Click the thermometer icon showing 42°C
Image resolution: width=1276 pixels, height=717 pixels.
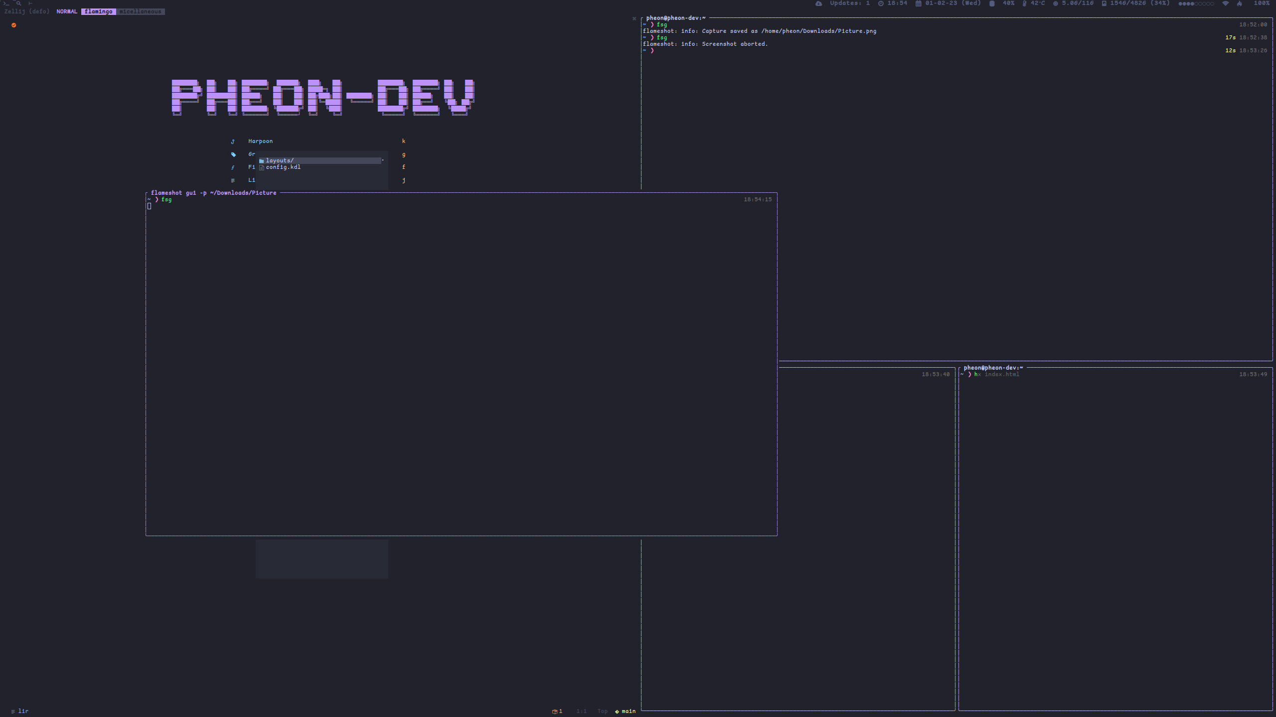(1024, 3)
